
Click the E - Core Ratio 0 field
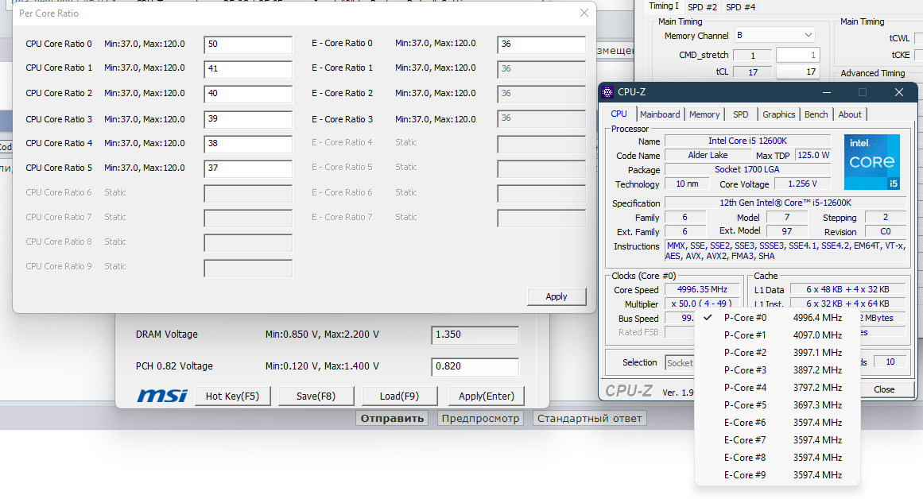(541, 44)
